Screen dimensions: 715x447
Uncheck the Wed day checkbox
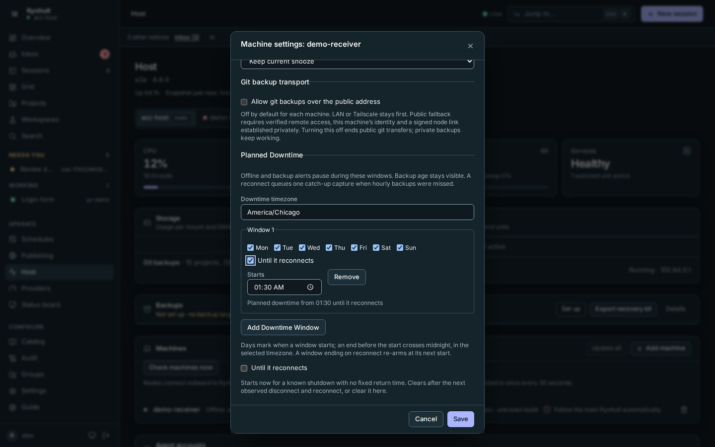pyautogui.click(x=302, y=248)
